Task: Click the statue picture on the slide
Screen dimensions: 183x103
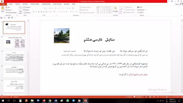Action: point(62,36)
